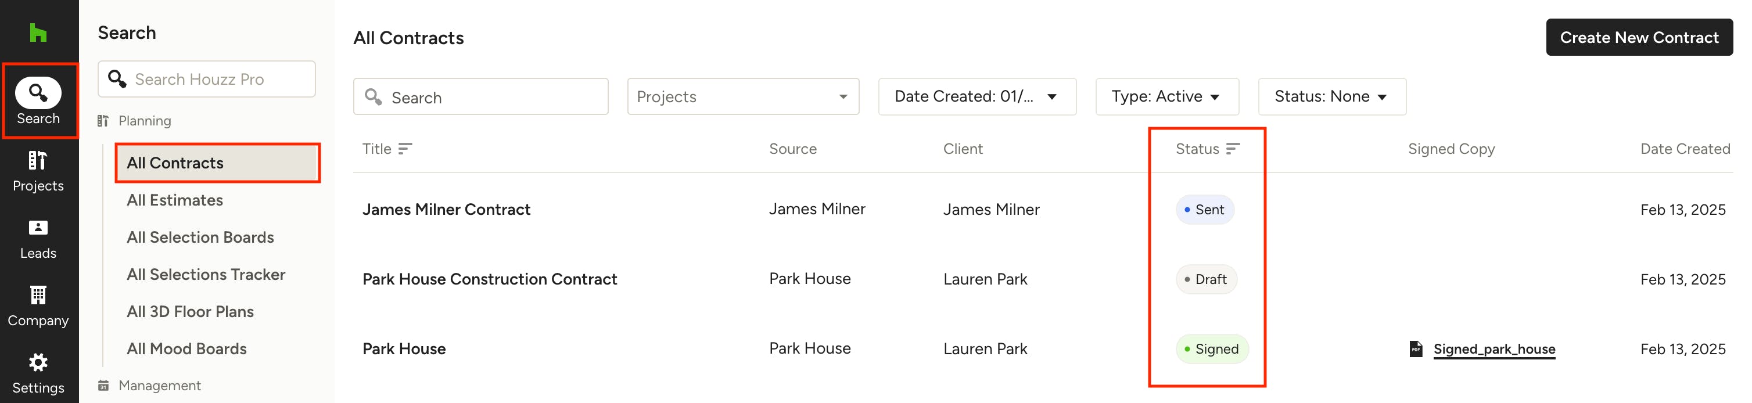Open All Mood Boards menu item
The width and height of the screenshot is (1752, 403).
click(186, 348)
